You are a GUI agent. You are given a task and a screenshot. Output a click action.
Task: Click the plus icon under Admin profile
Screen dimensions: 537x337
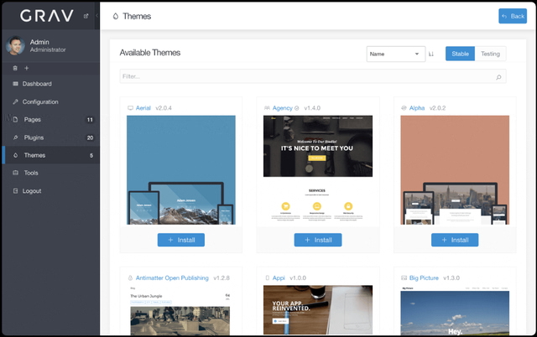tap(26, 68)
